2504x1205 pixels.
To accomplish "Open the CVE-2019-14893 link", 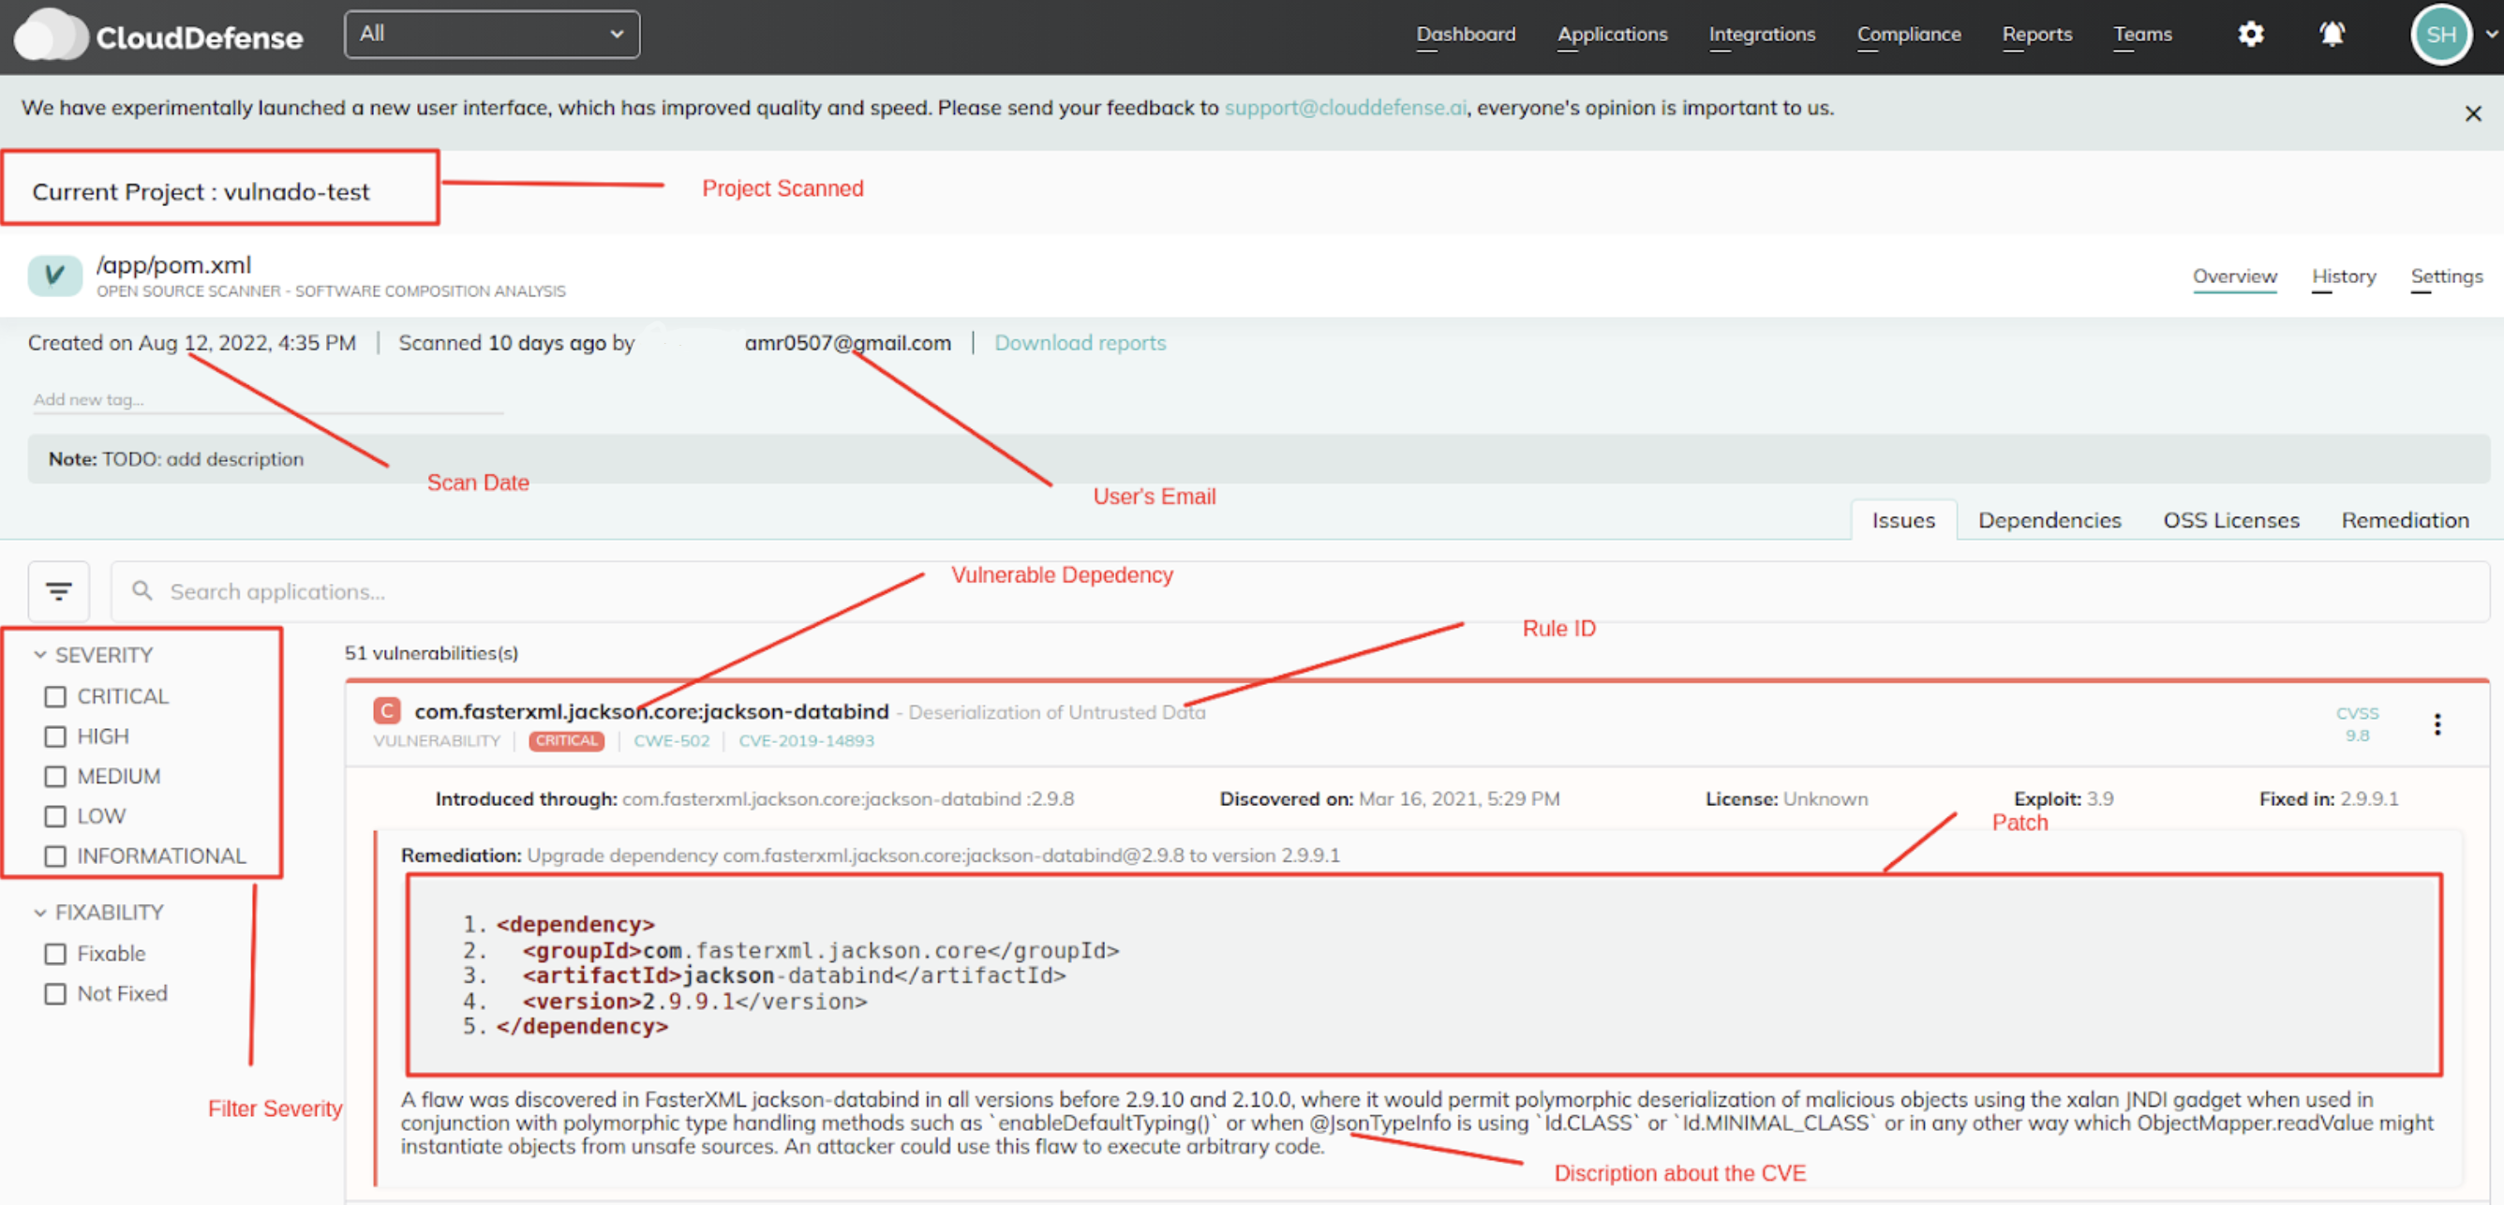I will click(806, 740).
